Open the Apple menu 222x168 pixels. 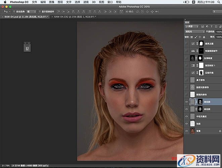5,2
